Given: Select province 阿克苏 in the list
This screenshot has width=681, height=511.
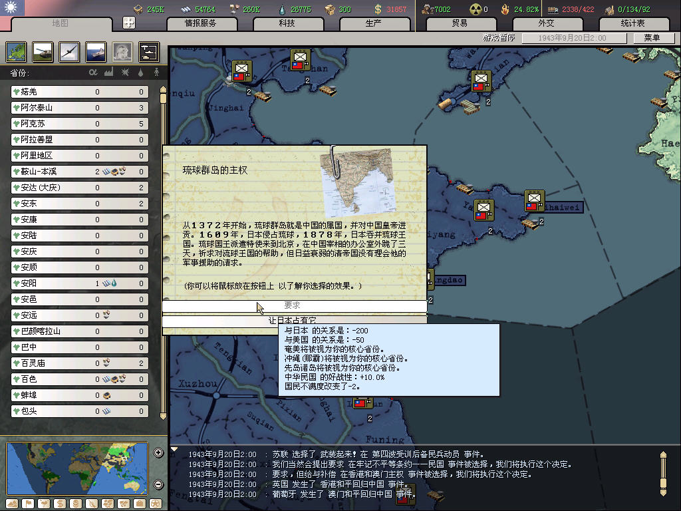Looking at the screenshot, I should tap(80, 124).
